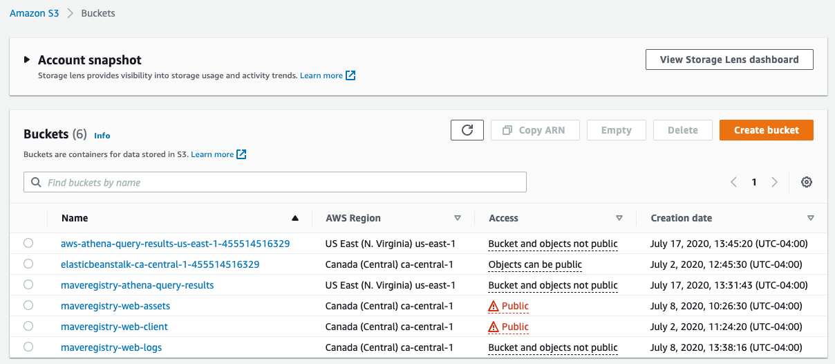Open maveregistry-athena-query-results bucket
The height and width of the screenshot is (364, 835).
coord(138,285)
